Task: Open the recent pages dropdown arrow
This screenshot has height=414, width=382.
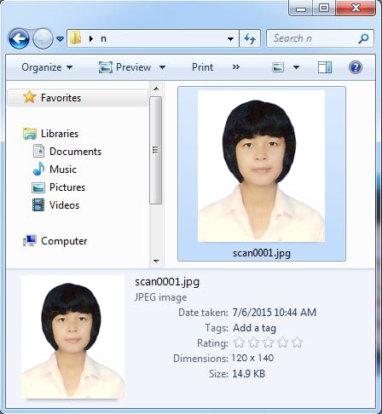Action: (60, 38)
